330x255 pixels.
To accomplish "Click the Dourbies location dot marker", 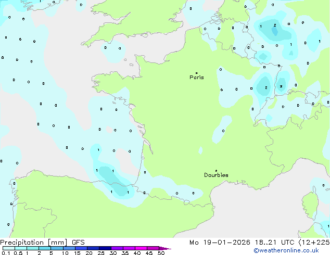I will point(216,171).
